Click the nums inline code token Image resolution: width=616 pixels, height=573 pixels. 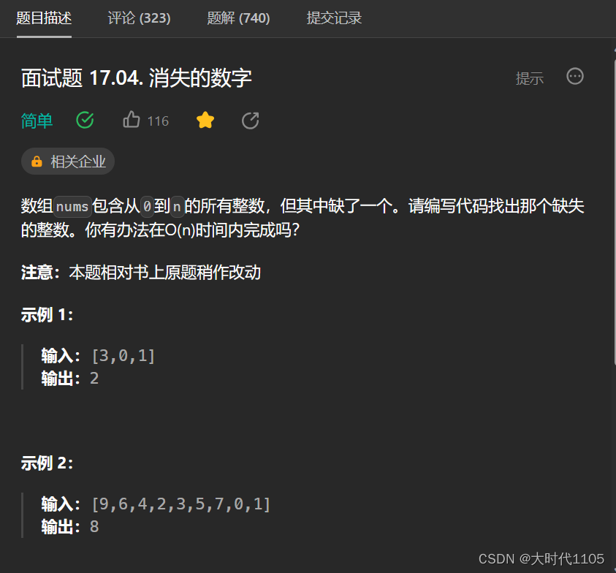pos(72,206)
